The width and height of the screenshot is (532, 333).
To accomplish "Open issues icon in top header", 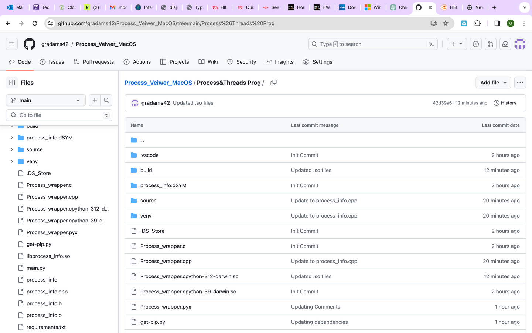I will pyautogui.click(x=476, y=44).
